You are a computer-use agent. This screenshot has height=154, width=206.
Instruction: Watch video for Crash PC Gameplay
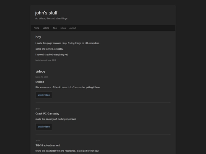[x=44, y=127]
